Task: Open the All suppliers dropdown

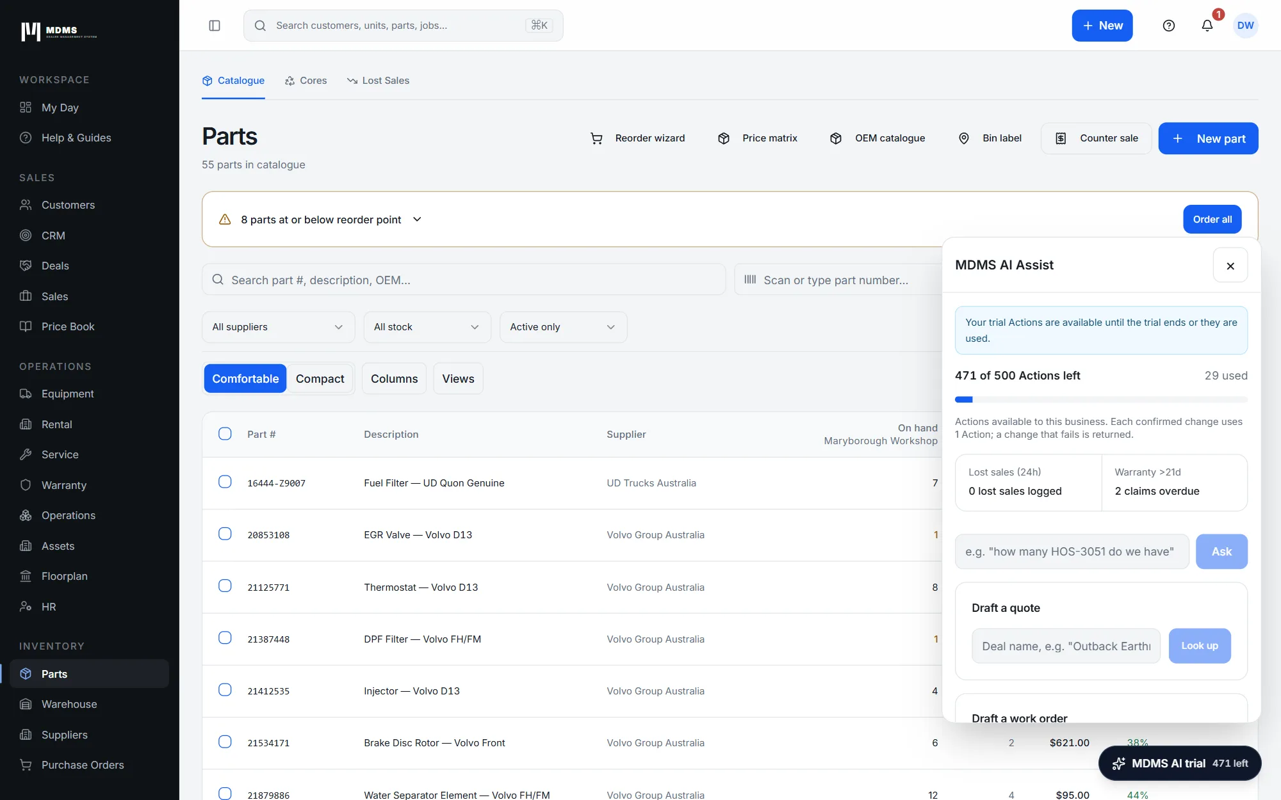Action: [x=278, y=327]
